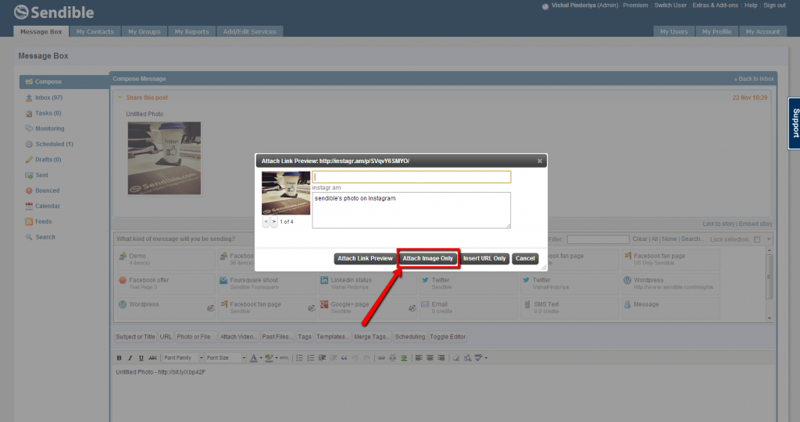Open Calendar via its sidebar icon
The width and height of the screenshot is (800, 422).
[x=29, y=206]
